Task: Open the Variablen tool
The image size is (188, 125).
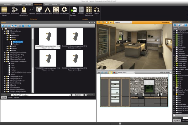Action: [32, 10]
